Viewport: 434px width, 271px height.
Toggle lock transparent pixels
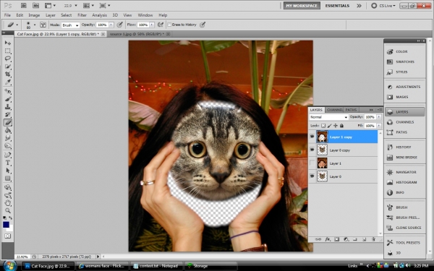pos(323,126)
